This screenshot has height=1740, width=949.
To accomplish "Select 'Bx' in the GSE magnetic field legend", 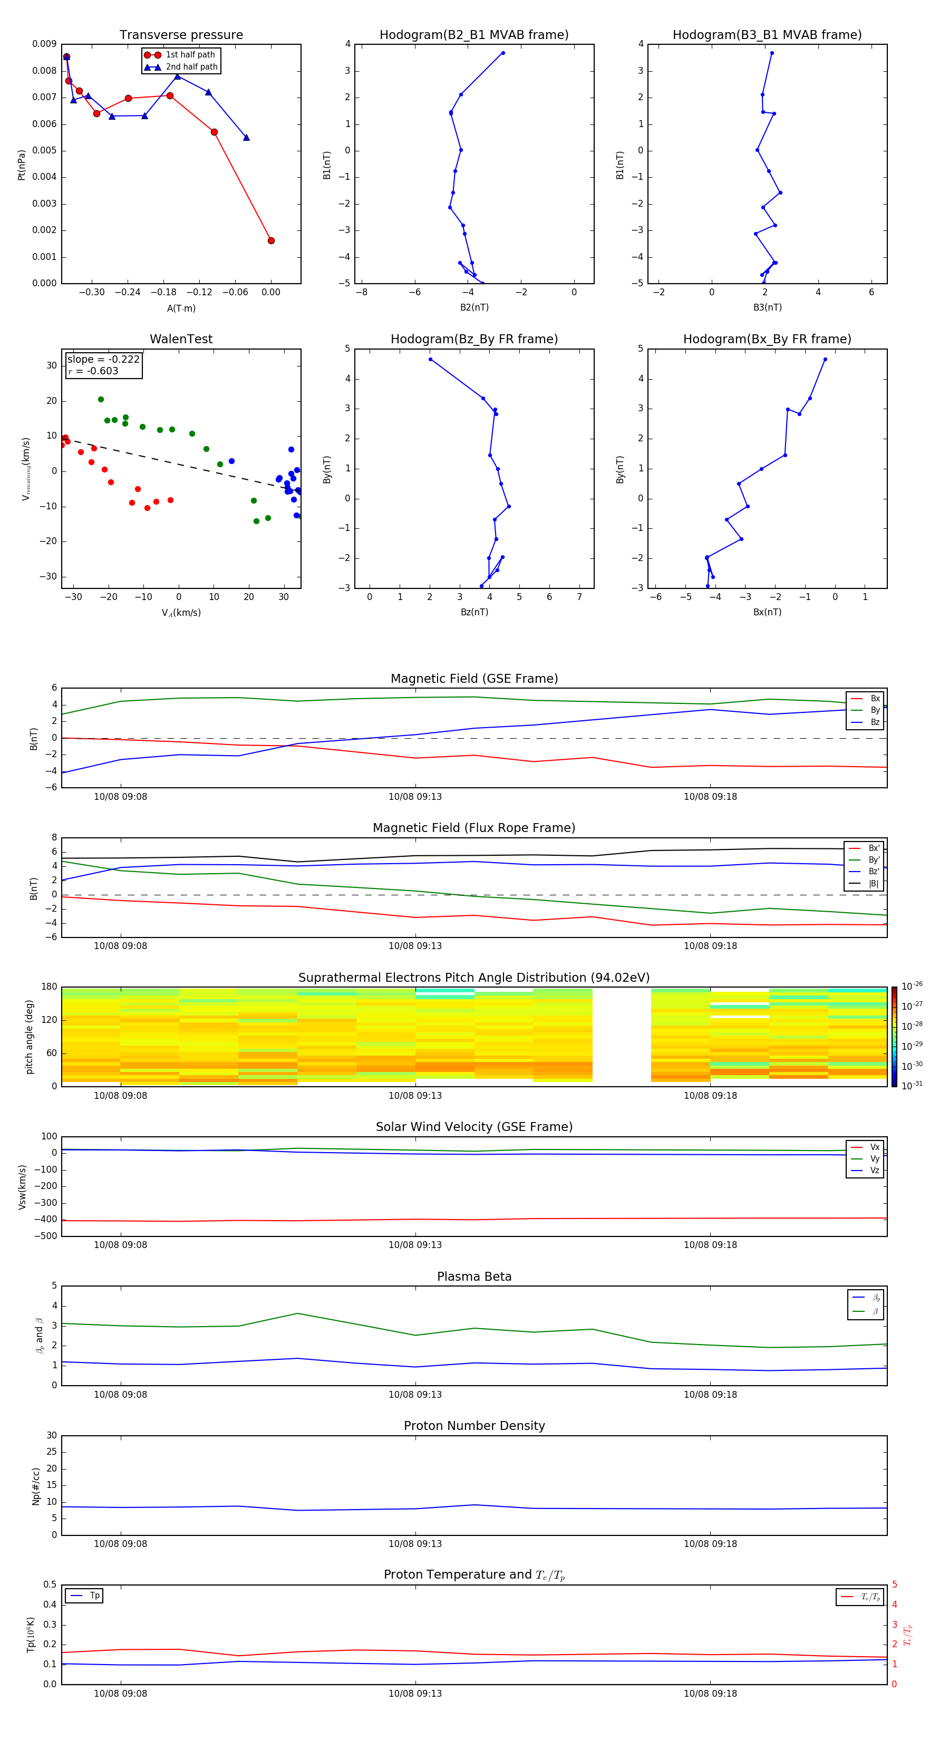I will click(x=865, y=699).
